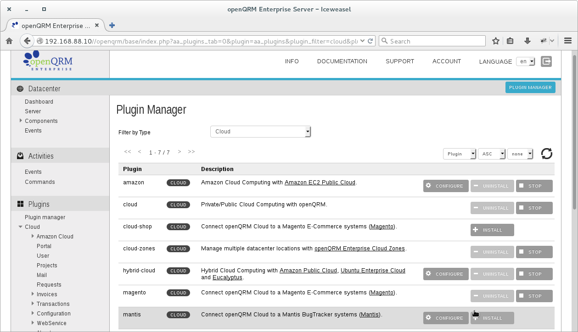Open the ACCOUNT menu
The image size is (578, 332).
click(447, 61)
